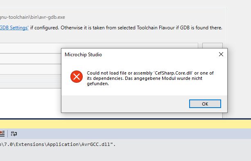Click the blank button right of input field
Image resolution: width=251 pixels, height=161 pixels.
click(213, 45)
